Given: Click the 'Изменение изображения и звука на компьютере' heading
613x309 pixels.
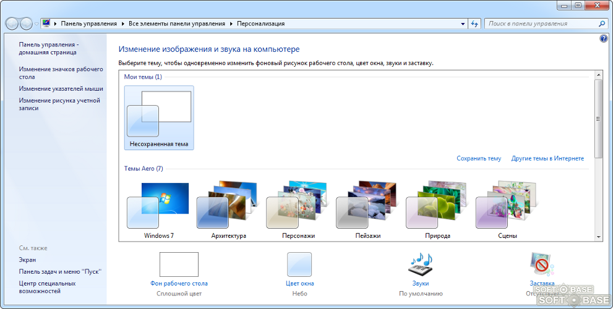Looking at the screenshot, I should pyautogui.click(x=209, y=49).
